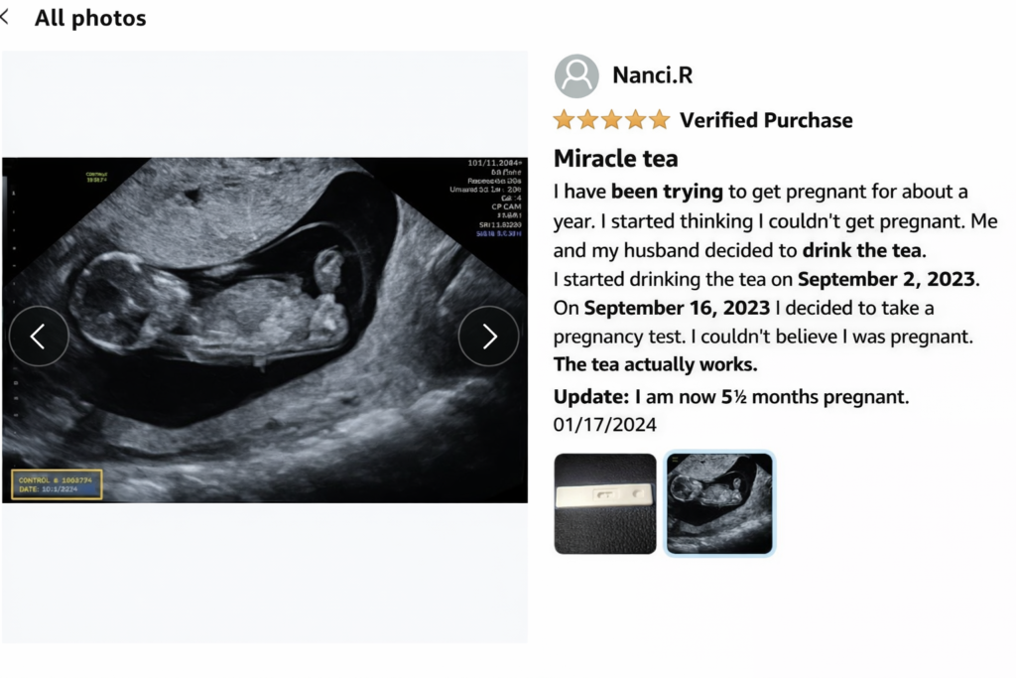Click the All photos heading

[90, 18]
